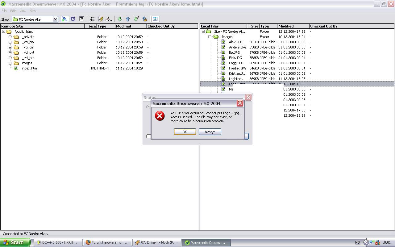This screenshot has height=247, width=395.
Task: Collapse the Site - FC Nordre Aker node
Action: tap(203, 31)
